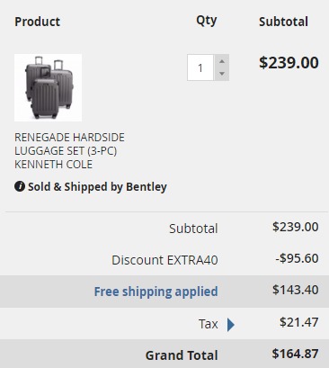Click the Free shipping applied link
Image resolution: width=329 pixels, height=368 pixels.
pos(156,292)
